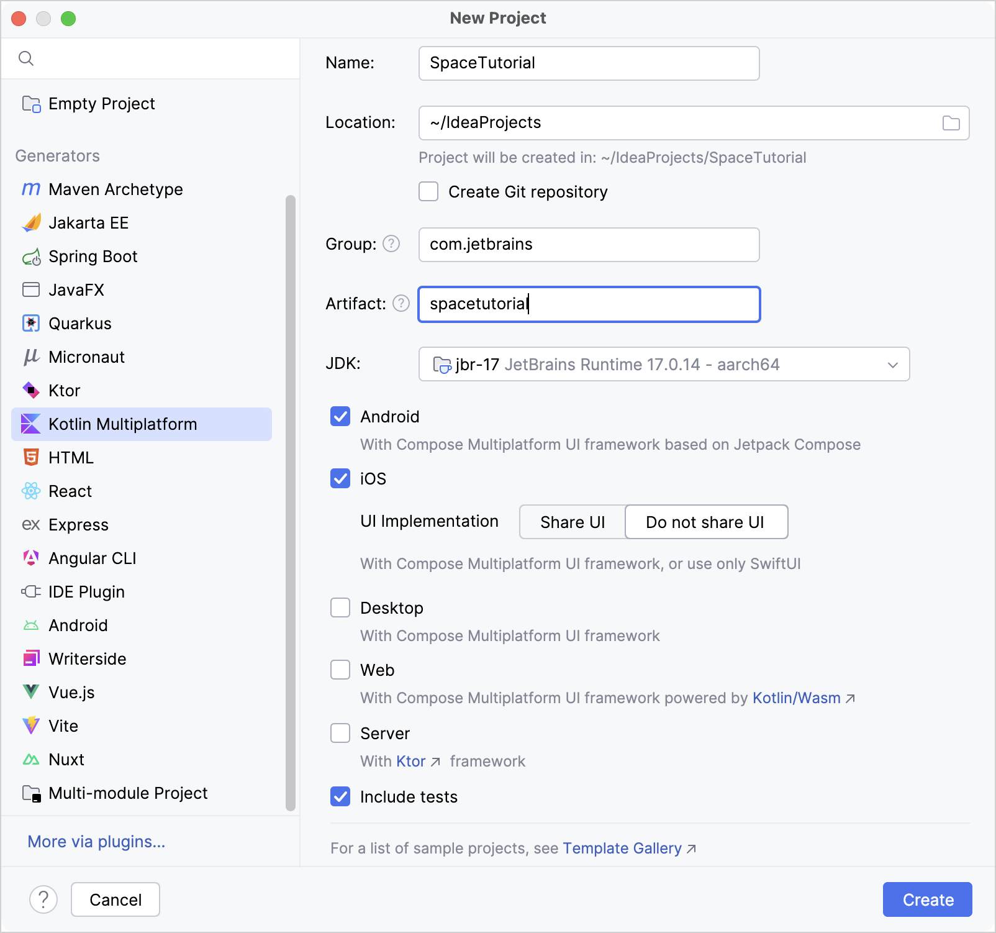Select the Kotlin Multiplatform generator
Screen dimensions: 996x933
click(121, 424)
